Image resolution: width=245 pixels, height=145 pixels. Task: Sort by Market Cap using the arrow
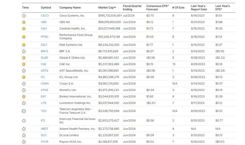coord(115,8)
